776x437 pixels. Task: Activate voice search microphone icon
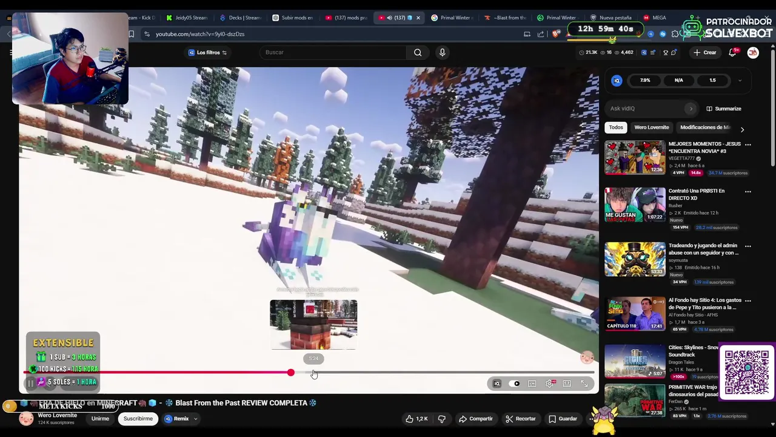point(442,52)
